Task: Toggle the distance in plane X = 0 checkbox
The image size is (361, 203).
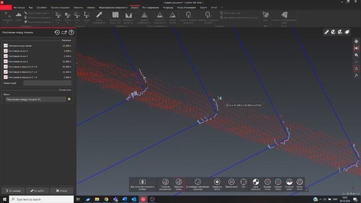Action: pos(6,67)
